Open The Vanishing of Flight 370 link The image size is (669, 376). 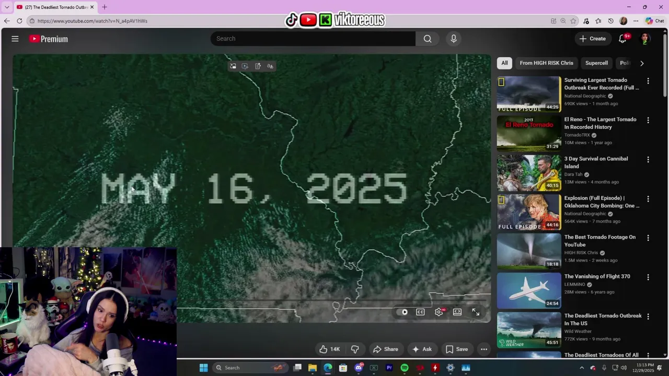pyautogui.click(x=597, y=276)
